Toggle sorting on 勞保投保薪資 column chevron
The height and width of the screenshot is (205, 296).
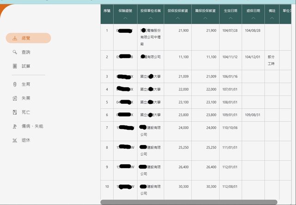(x=177, y=18)
